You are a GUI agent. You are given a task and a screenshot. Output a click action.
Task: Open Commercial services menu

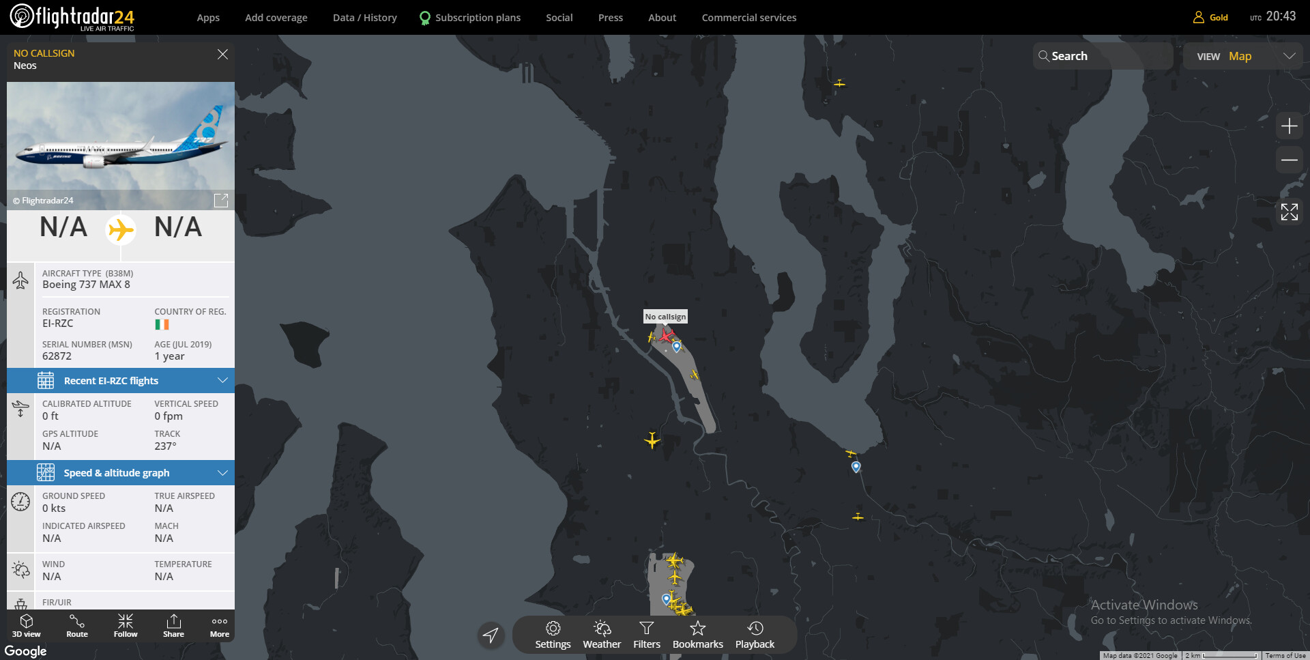pyautogui.click(x=749, y=18)
